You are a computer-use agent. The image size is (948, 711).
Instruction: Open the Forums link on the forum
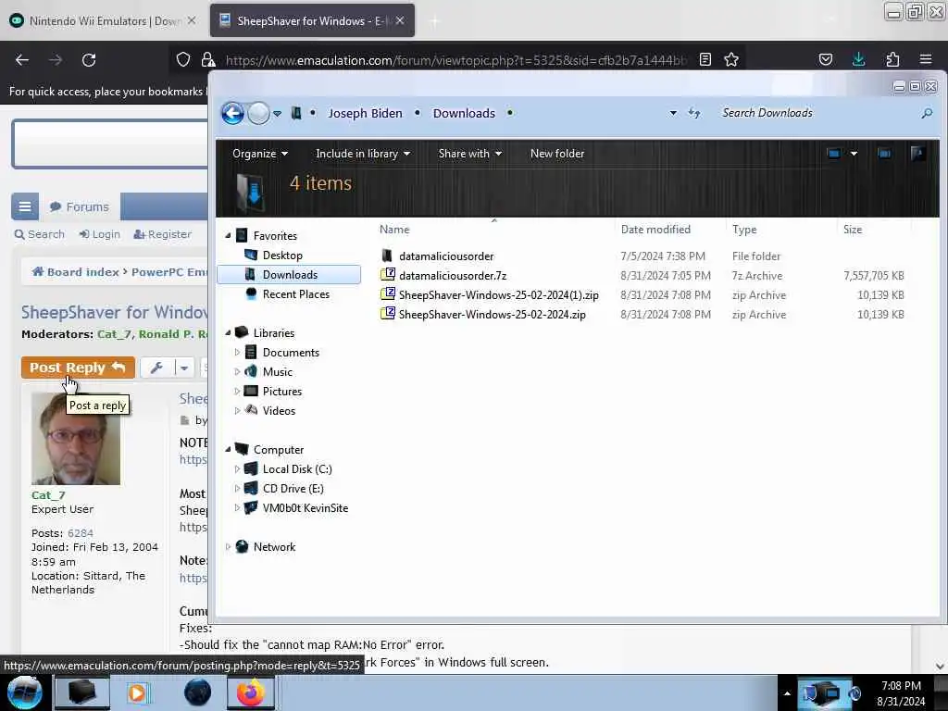pyautogui.click(x=80, y=206)
